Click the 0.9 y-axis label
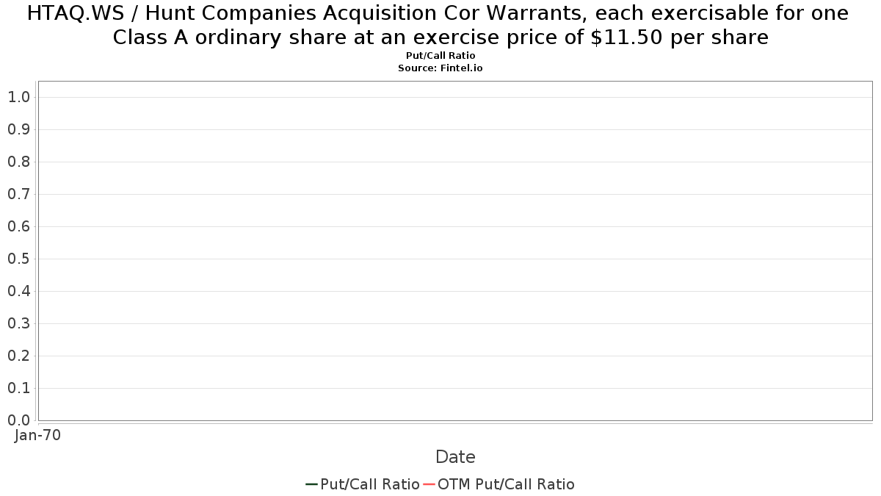The width and height of the screenshot is (881, 496). [x=18, y=129]
